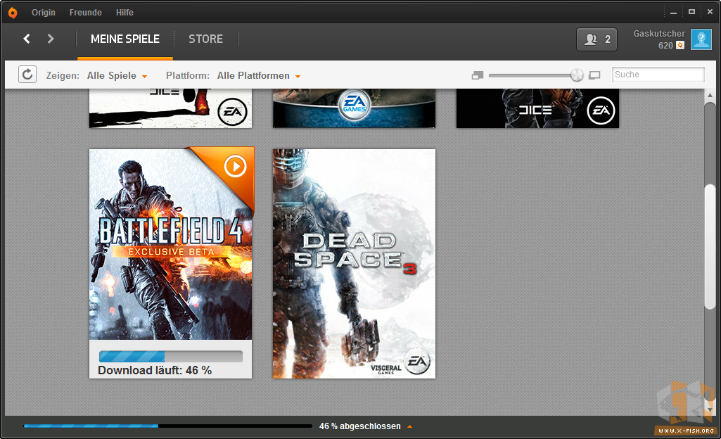721x439 pixels.
Task: Go forward with the right arrow
Action: pyautogui.click(x=51, y=39)
